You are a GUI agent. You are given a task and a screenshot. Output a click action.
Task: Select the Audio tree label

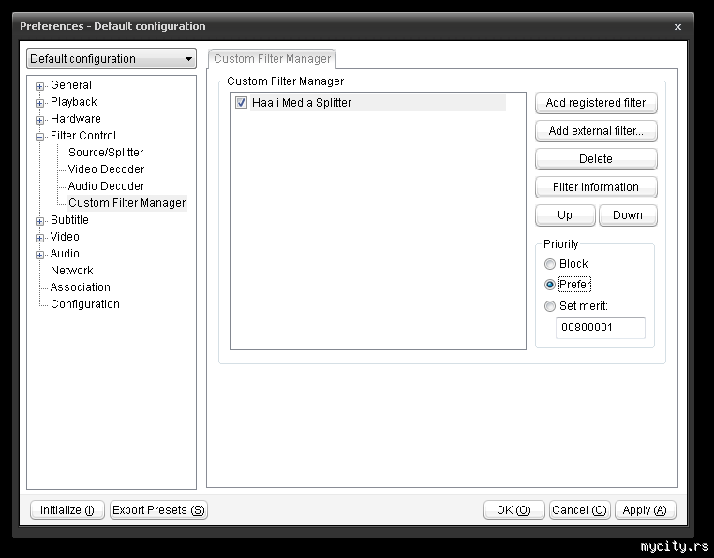tap(65, 254)
